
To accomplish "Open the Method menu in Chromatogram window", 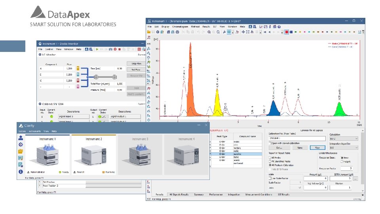I will click(195, 27).
